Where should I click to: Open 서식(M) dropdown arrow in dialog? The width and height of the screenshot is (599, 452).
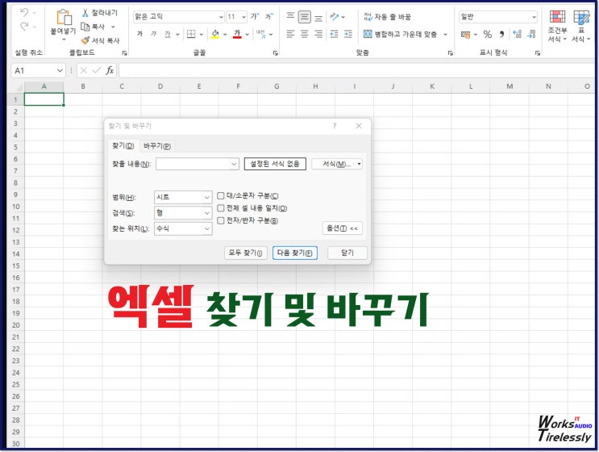[359, 164]
